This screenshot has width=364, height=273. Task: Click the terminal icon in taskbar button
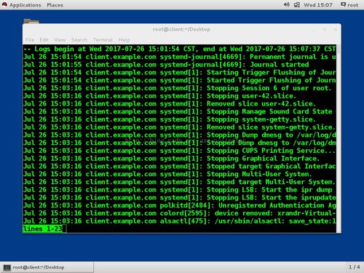point(7,267)
